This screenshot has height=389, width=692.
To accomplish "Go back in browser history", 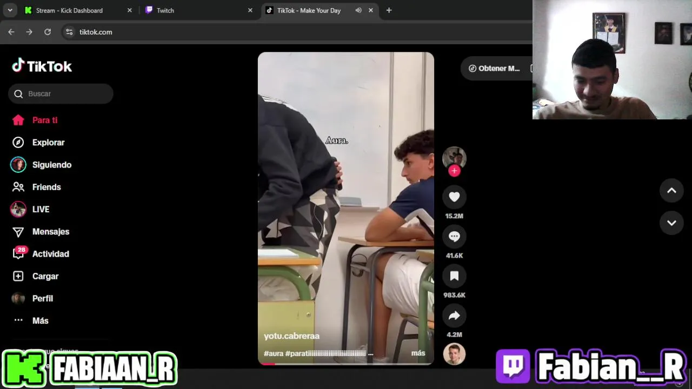I will [x=11, y=32].
